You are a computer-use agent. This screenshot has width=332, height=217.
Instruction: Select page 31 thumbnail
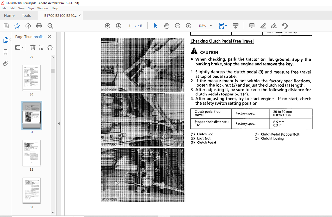pos(32,115)
